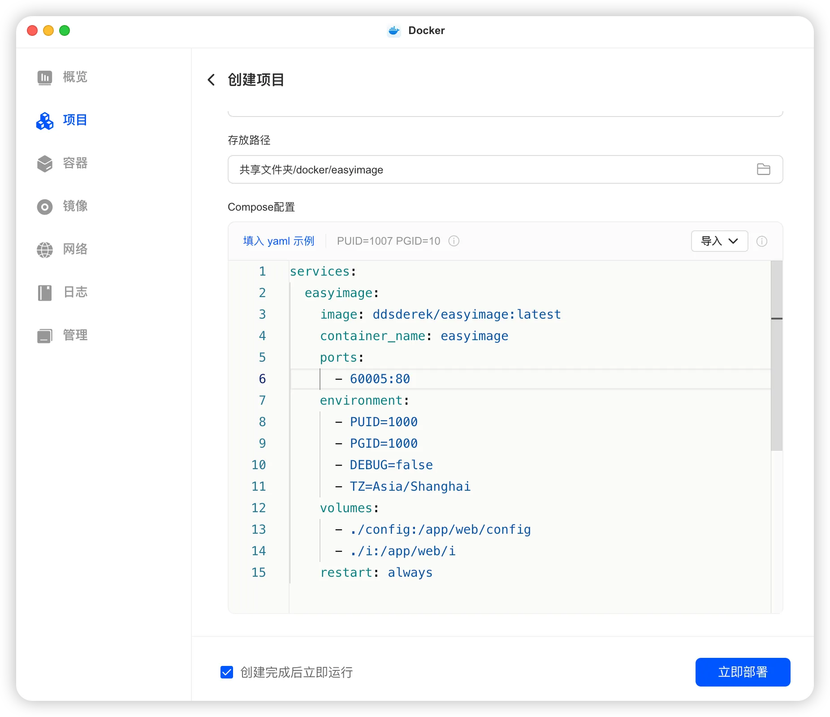Open the 网络 network globe icon
The image size is (830, 717).
tap(44, 249)
